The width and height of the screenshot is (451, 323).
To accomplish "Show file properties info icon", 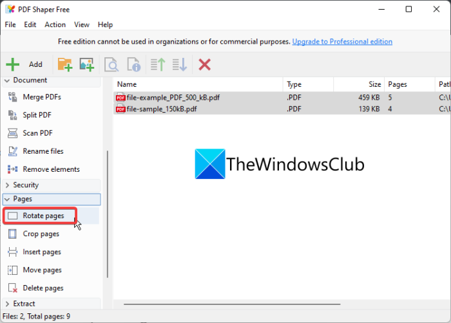I will pos(134,64).
